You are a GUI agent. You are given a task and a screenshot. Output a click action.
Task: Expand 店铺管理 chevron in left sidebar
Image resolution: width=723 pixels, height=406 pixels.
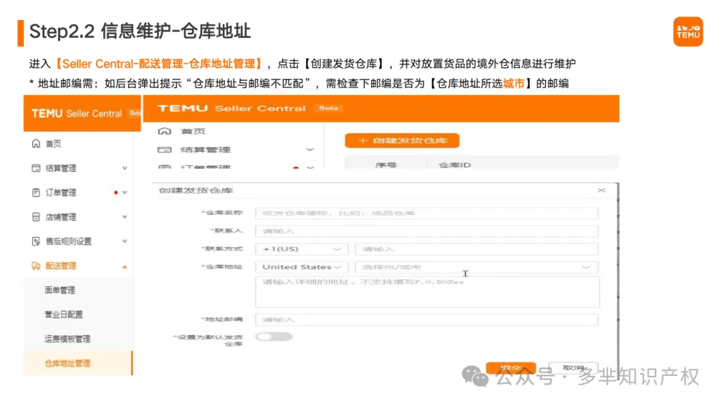[125, 217]
